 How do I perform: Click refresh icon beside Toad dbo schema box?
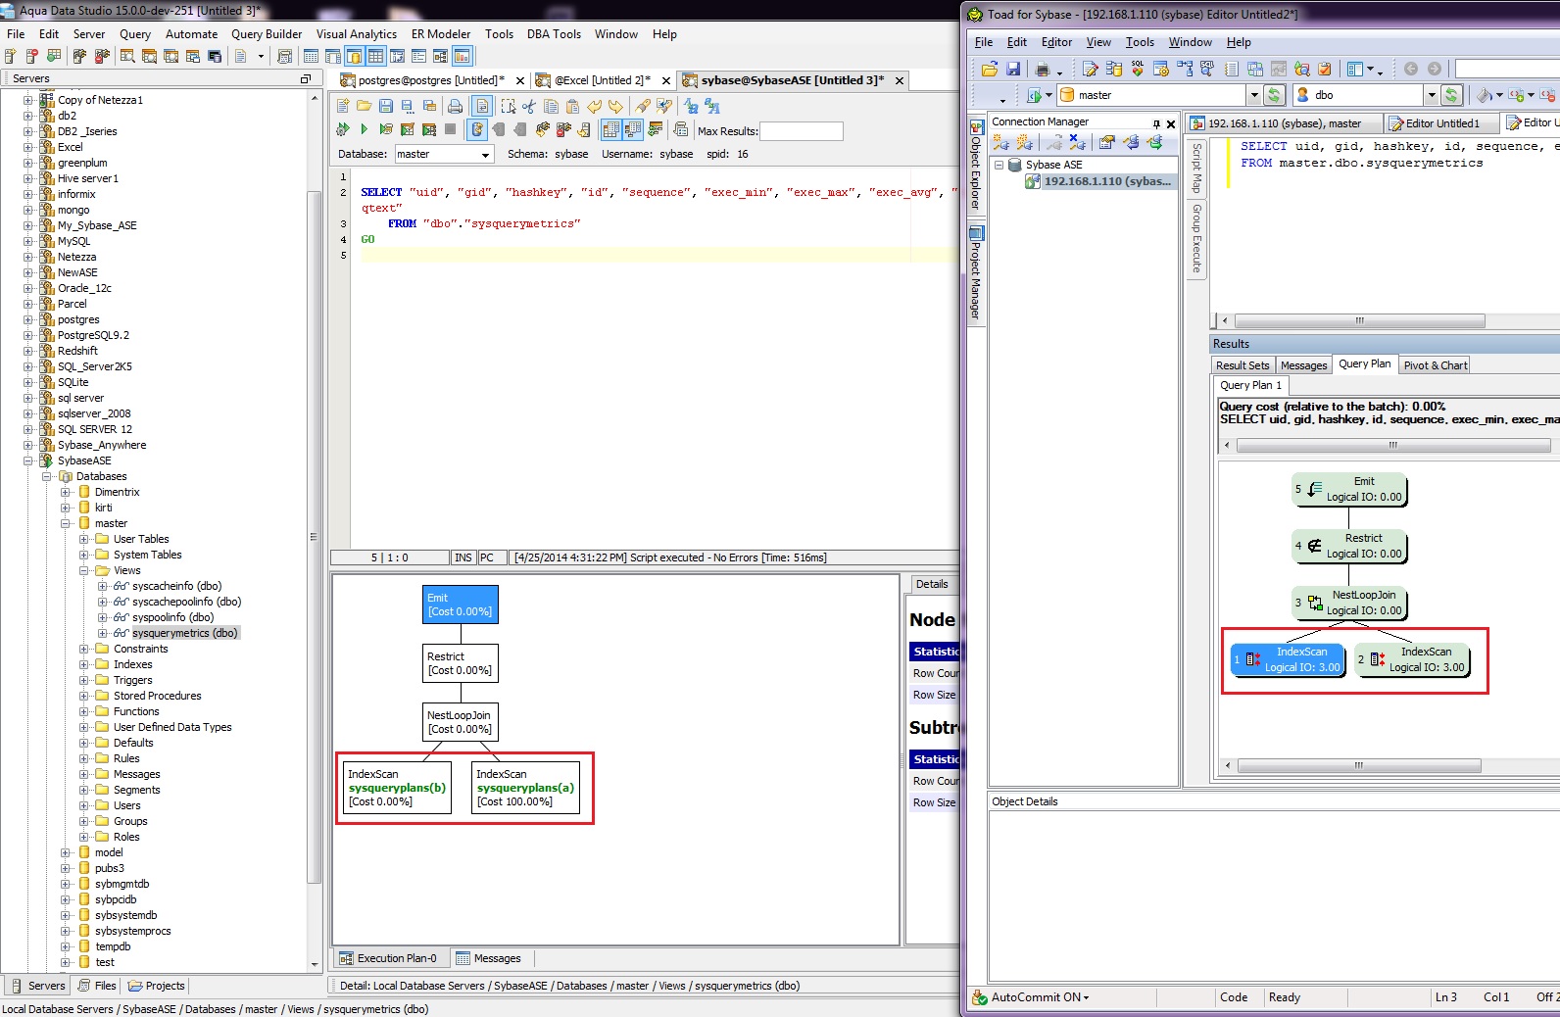(x=1451, y=95)
